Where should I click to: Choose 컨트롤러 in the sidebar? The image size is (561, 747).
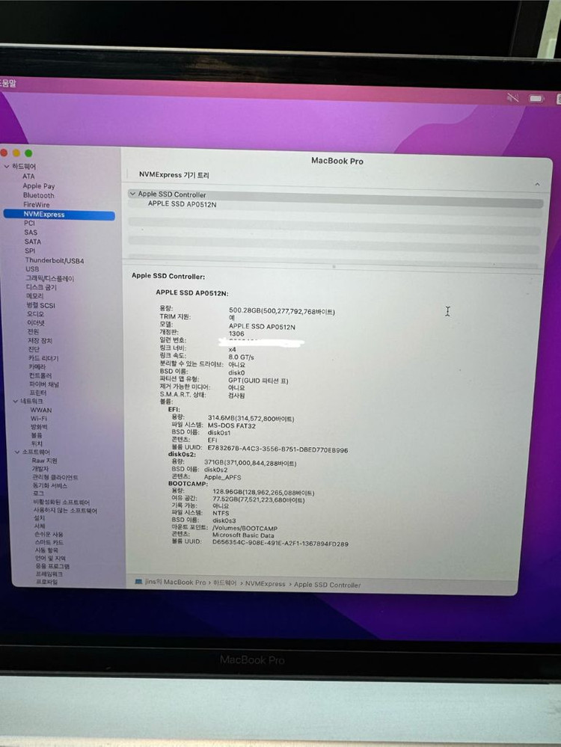pyautogui.click(x=40, y=375)
